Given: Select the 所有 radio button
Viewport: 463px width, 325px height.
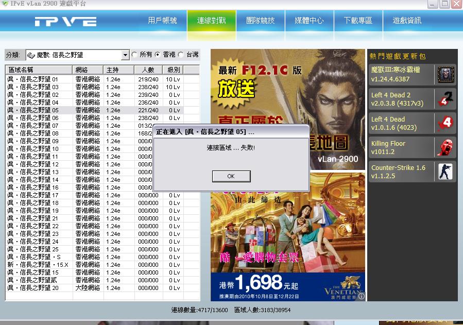Looking at the screenshot, I should (134, 55).
